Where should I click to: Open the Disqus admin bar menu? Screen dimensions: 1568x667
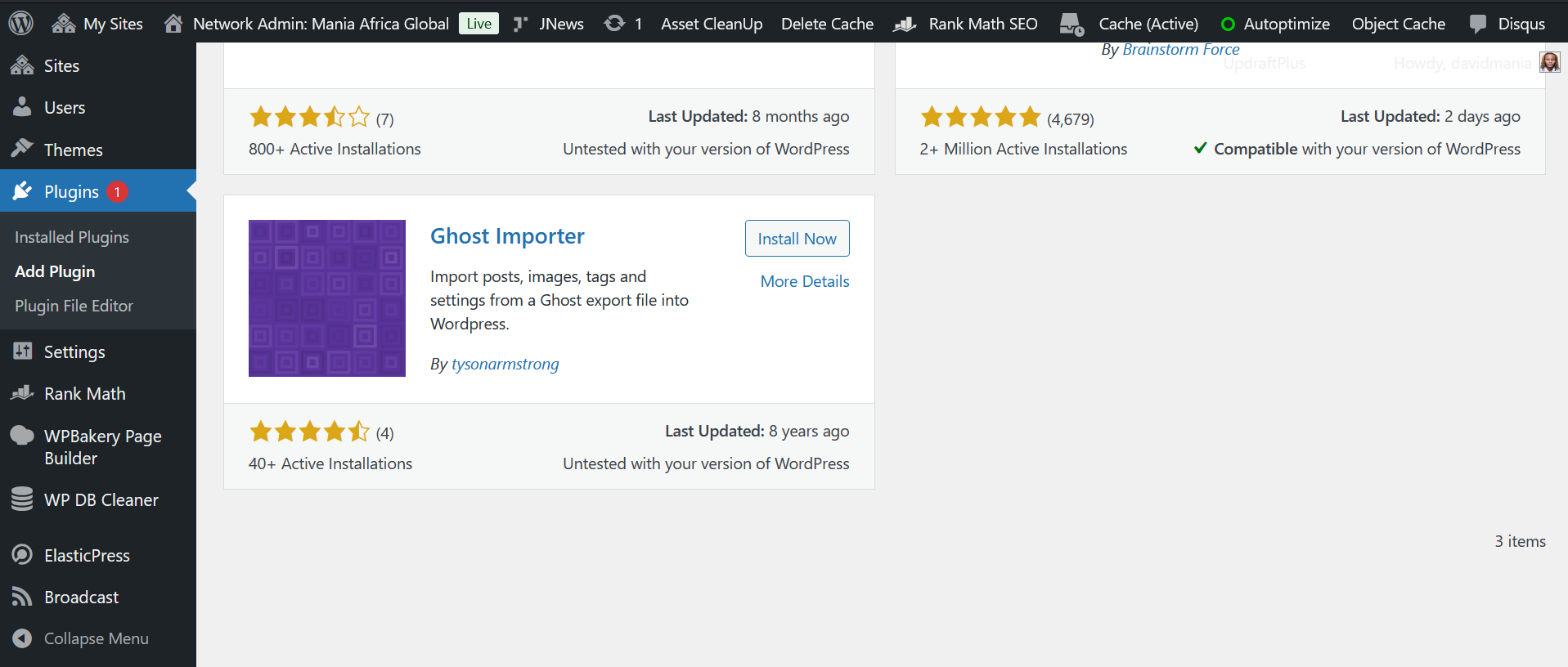tap(1521, 24)
